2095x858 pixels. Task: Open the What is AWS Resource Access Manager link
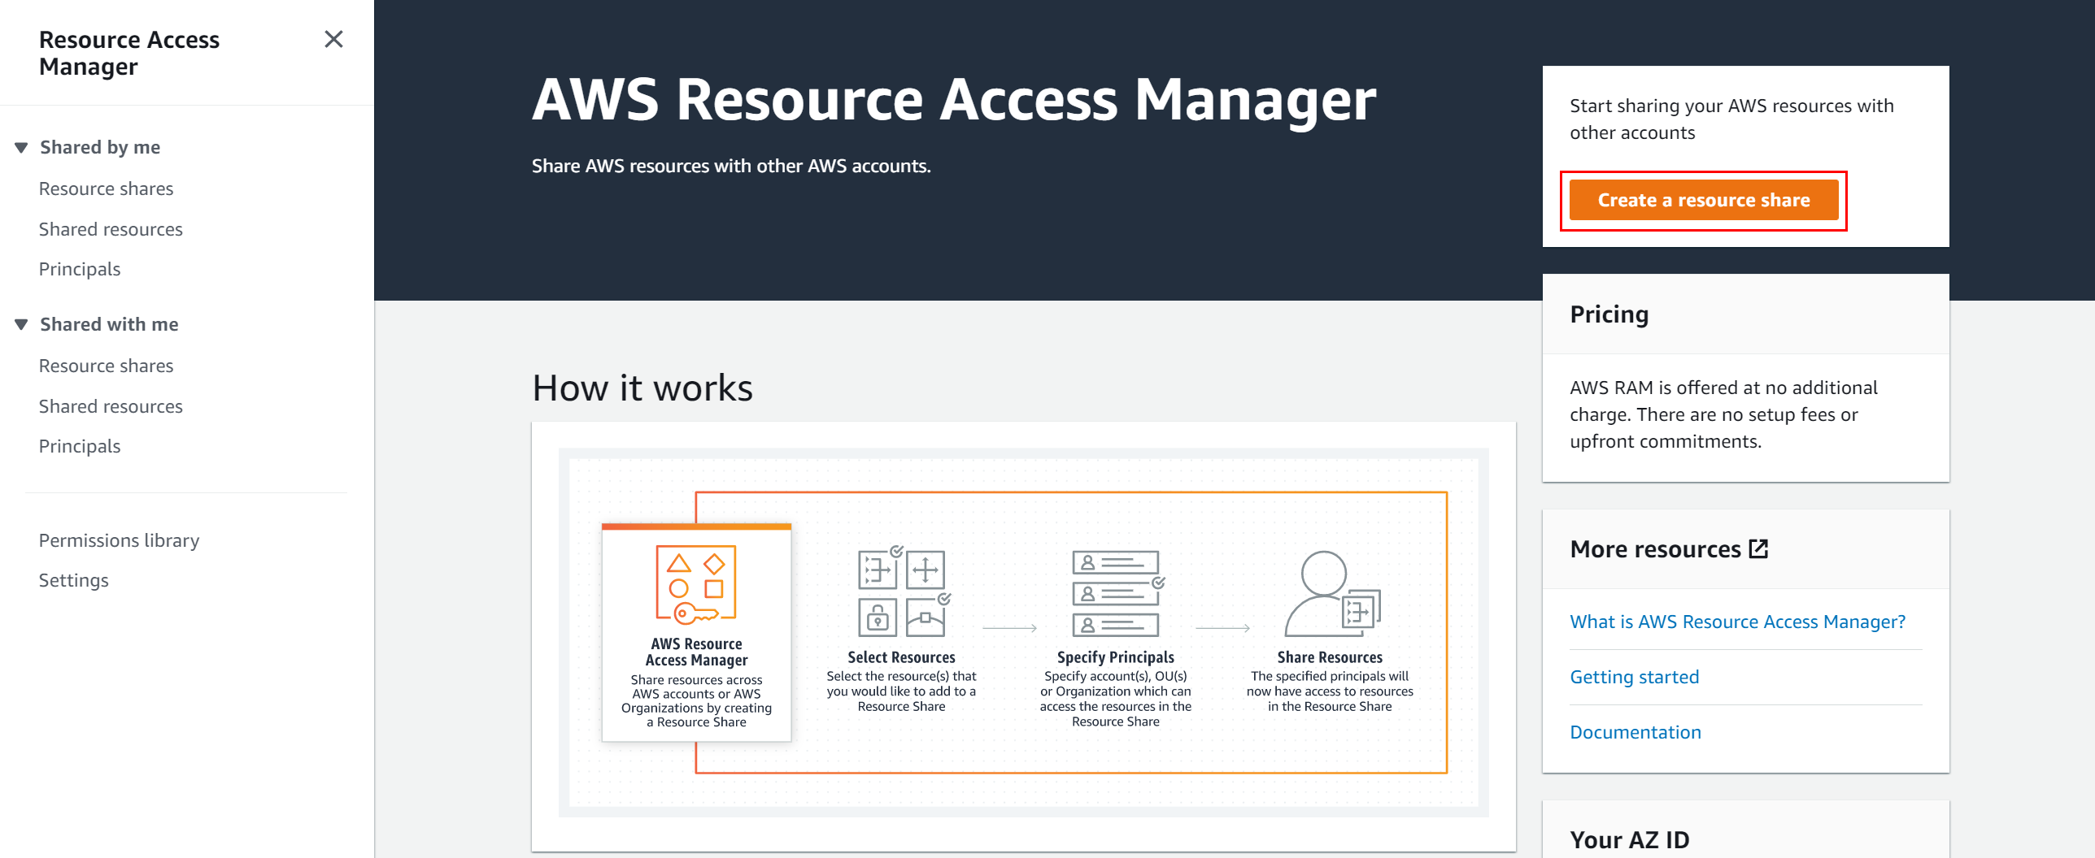tap(1737, 621)
